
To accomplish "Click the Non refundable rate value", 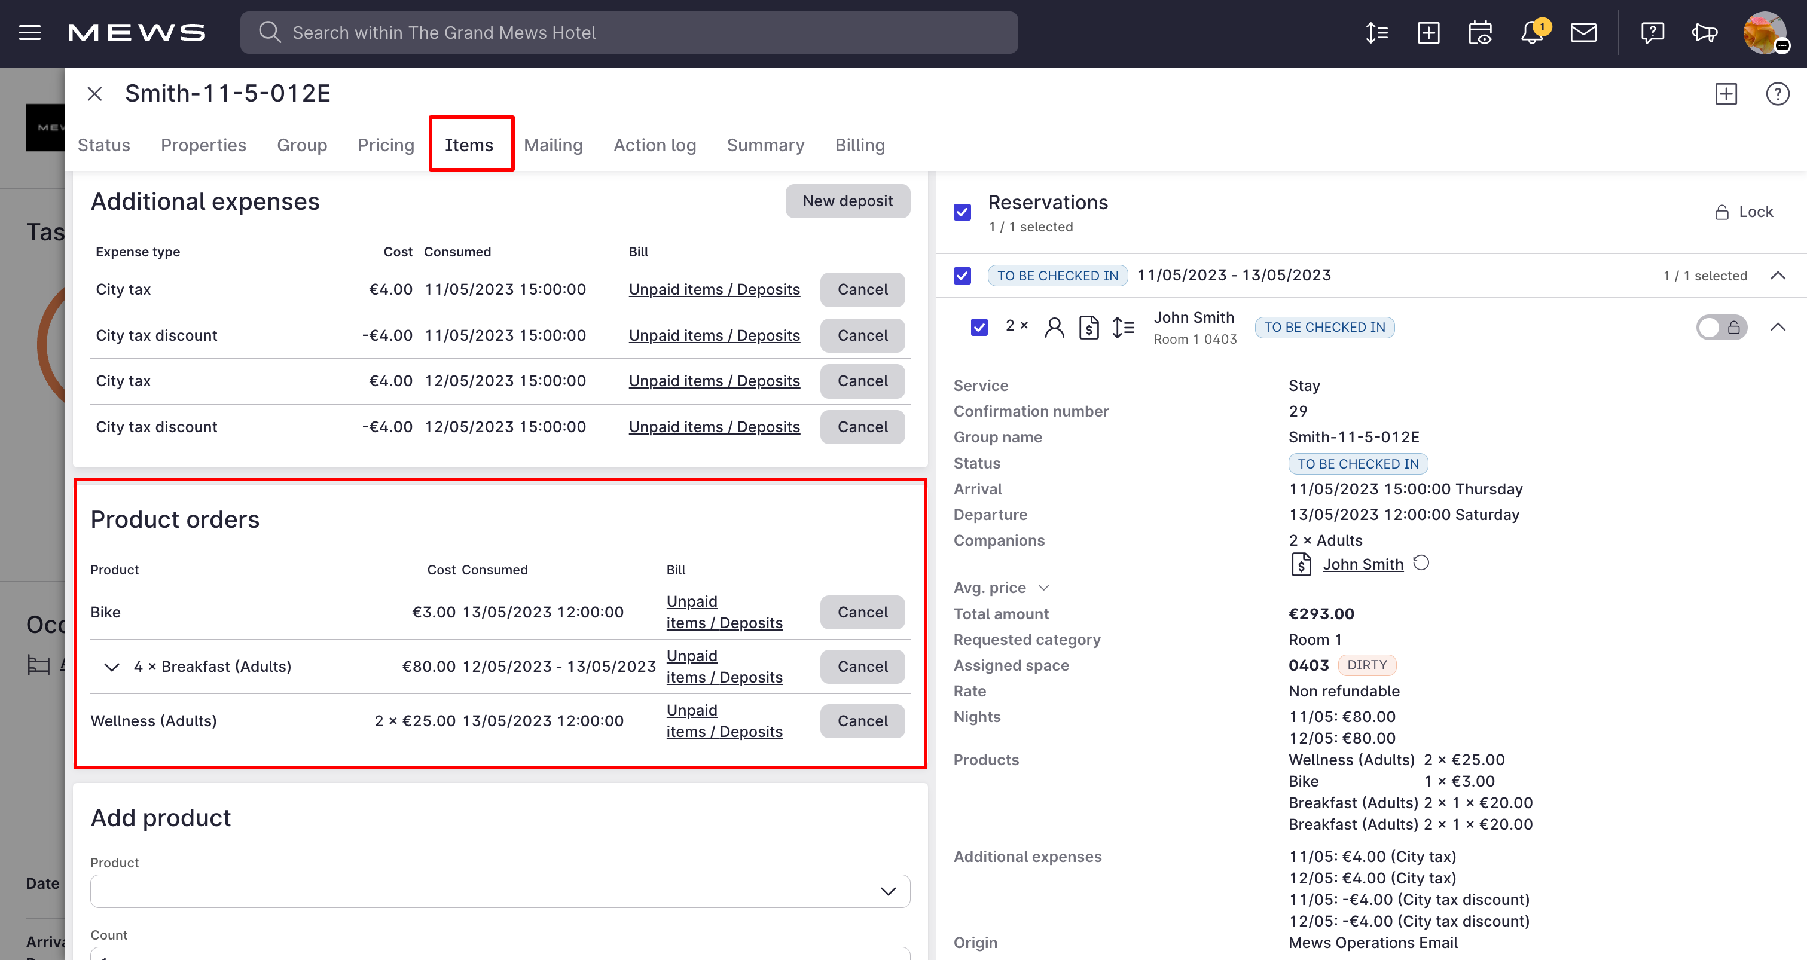I will tap(1344, 692).
